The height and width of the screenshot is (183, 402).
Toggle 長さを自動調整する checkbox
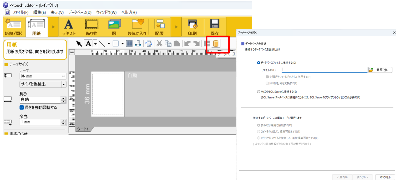[x=22, y=108]
